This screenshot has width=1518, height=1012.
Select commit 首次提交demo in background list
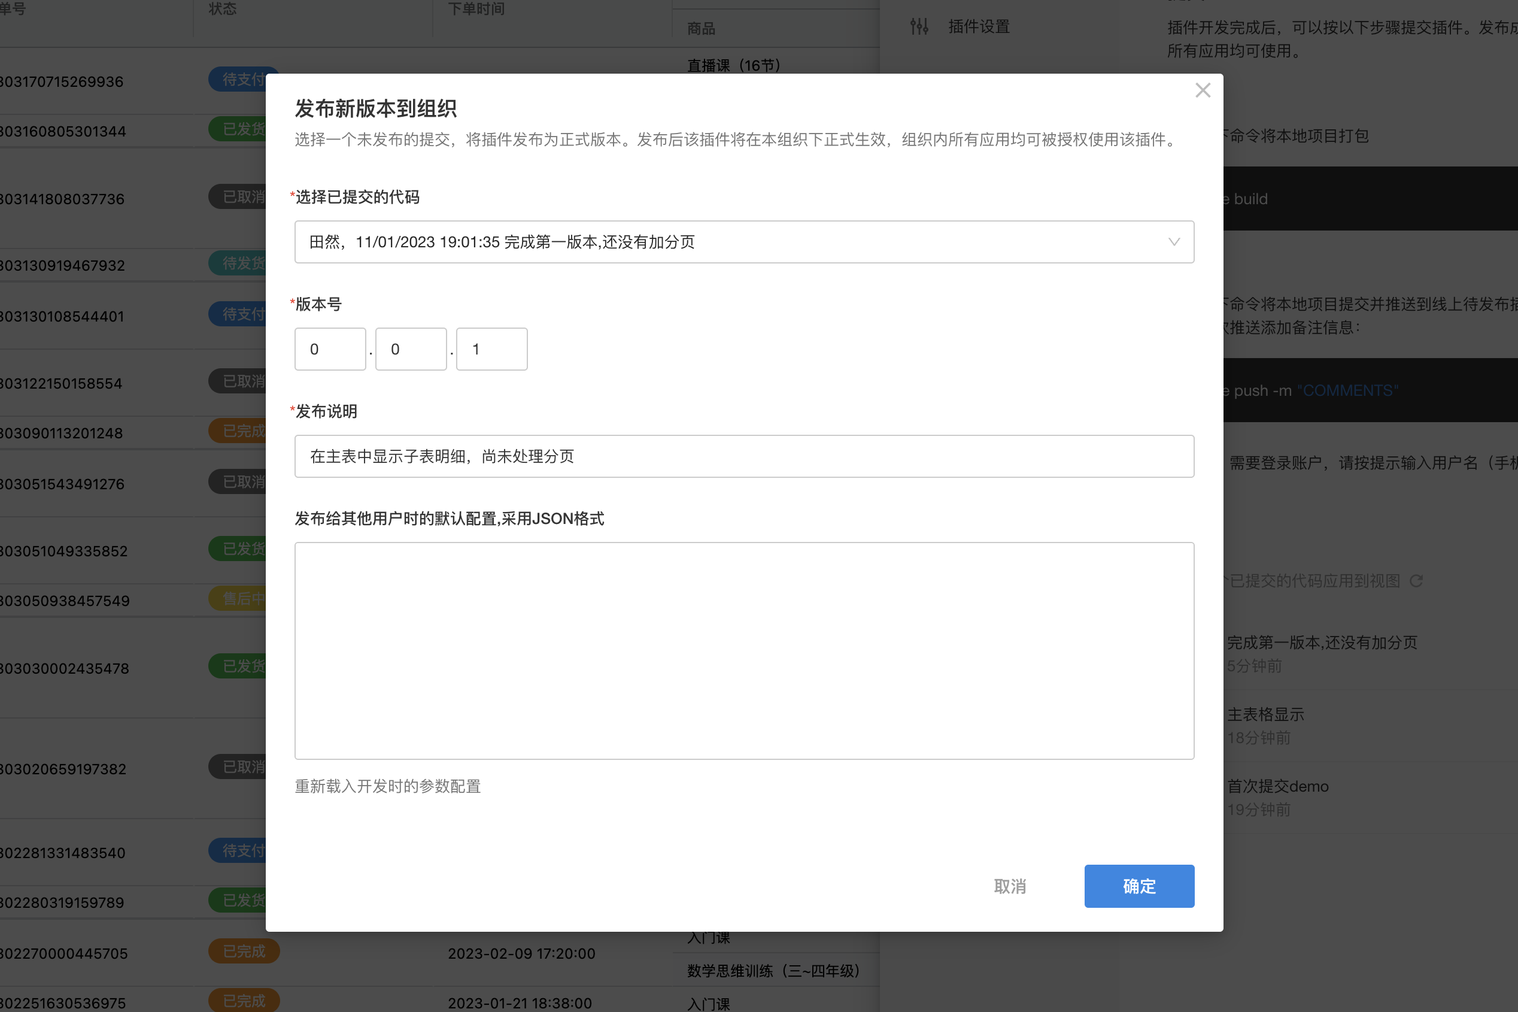[x=1277, y=786]
